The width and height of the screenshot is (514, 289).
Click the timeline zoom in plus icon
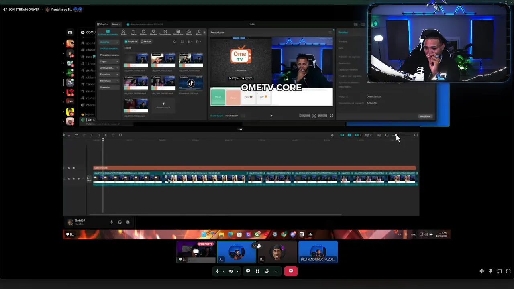(x=416, y=135)
